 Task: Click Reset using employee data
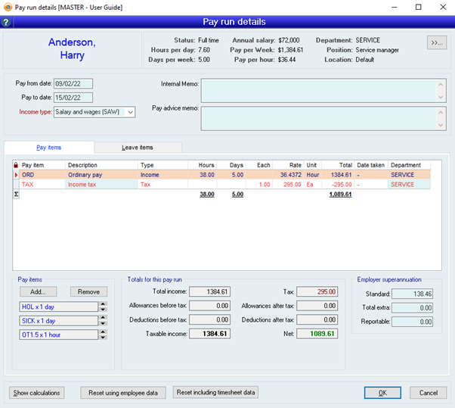pyautogui.click(x=122, y=392)
